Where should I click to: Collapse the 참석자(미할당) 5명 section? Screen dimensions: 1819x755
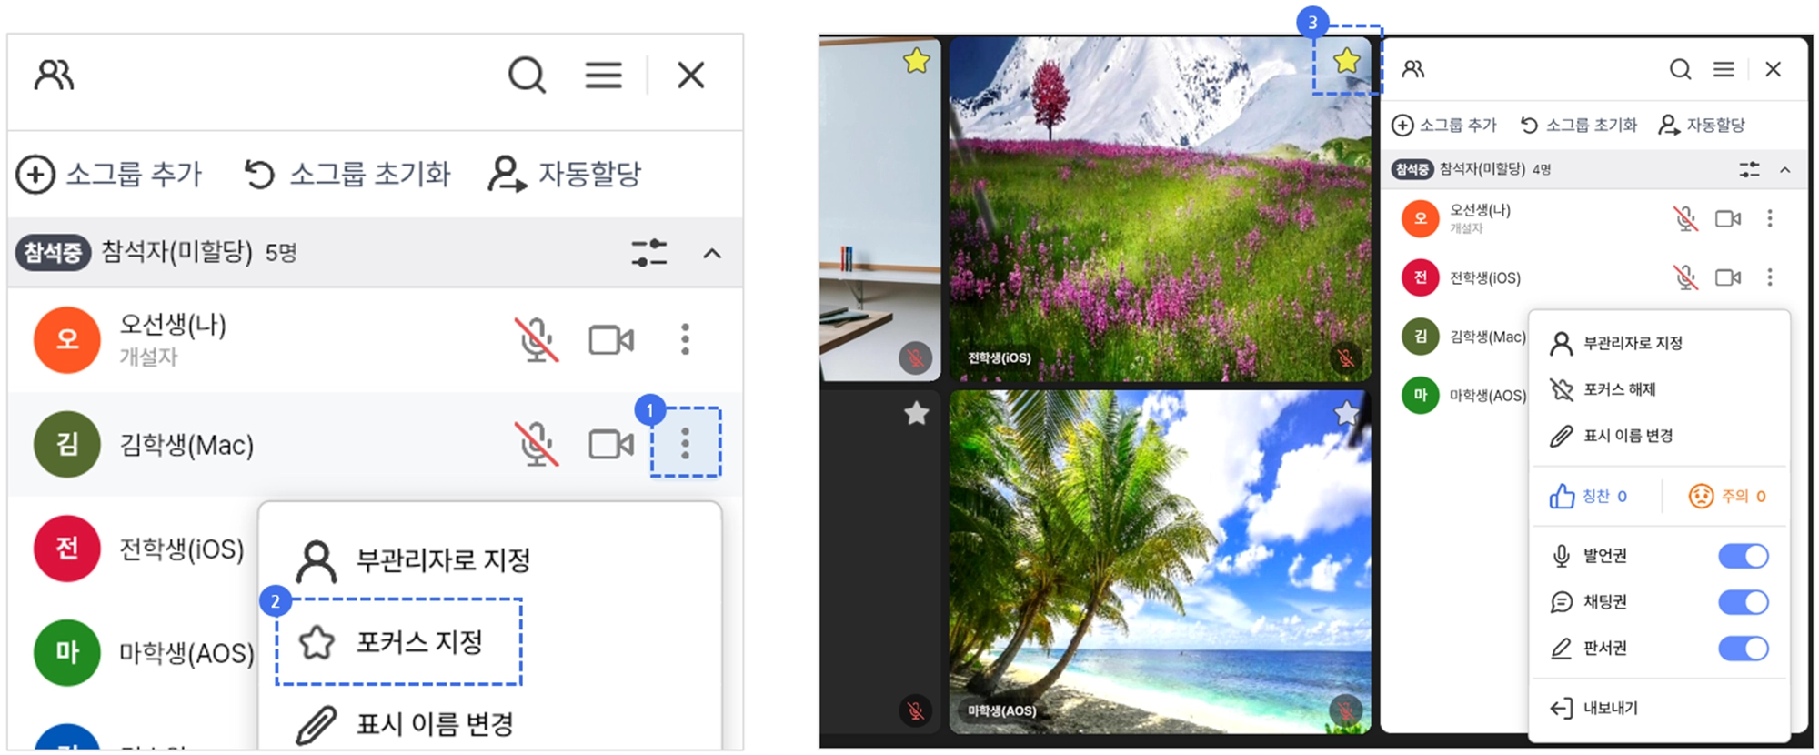coord(712,253)
